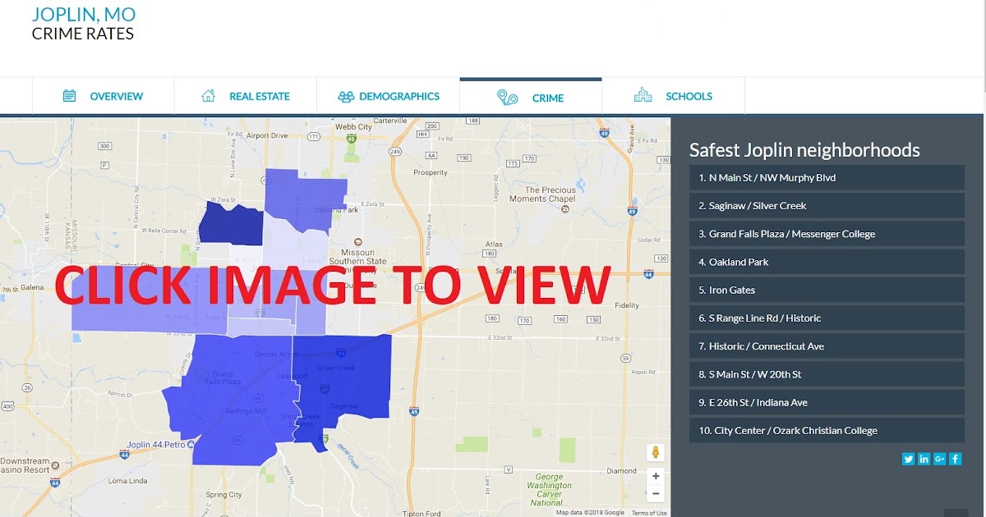Click the Facebook share icon

955,459
